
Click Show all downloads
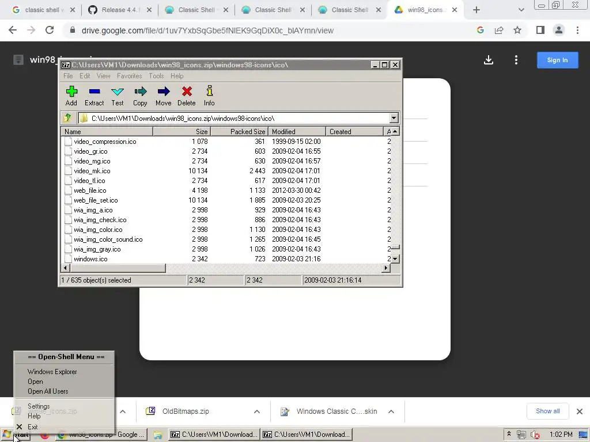click(x=548, y=411)
